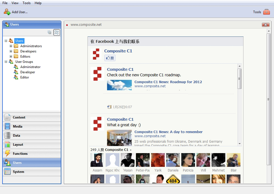Image resolution: width=274 pixels, height=194 pixels.
Task: Close the www.composite.net tab
Action: coord(266,25)
